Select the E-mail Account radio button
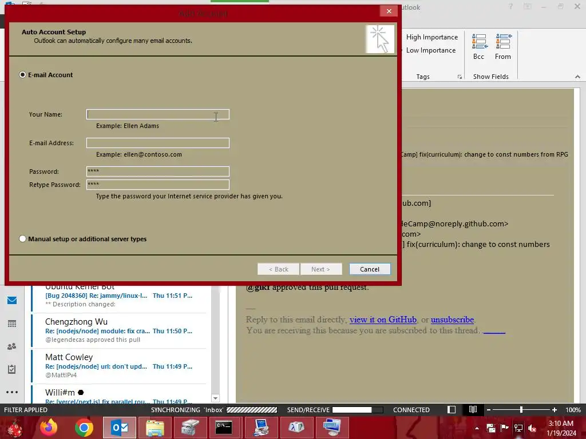The height and width of the screenshot is (439, 586). click(22, 75)
